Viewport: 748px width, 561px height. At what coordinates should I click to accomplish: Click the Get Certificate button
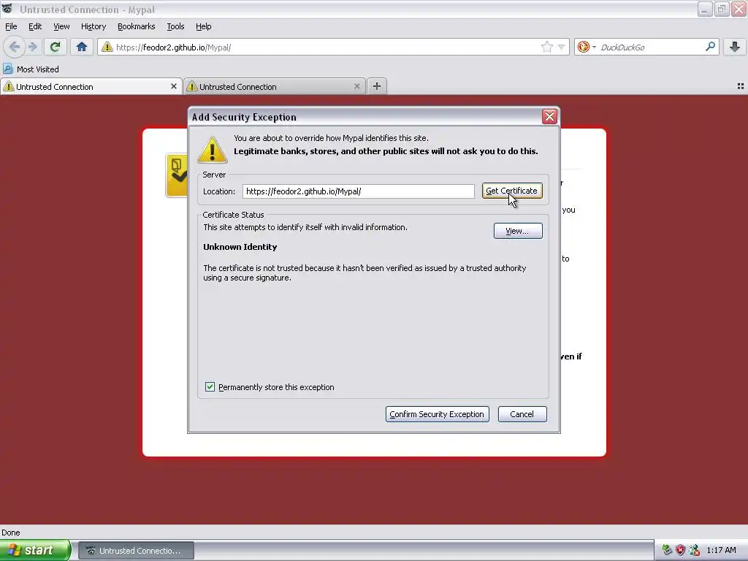pyautogui.click(x=512, y=191)
